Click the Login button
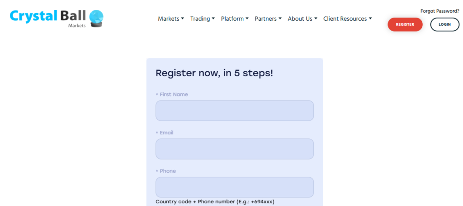 (x=444, y=24)
